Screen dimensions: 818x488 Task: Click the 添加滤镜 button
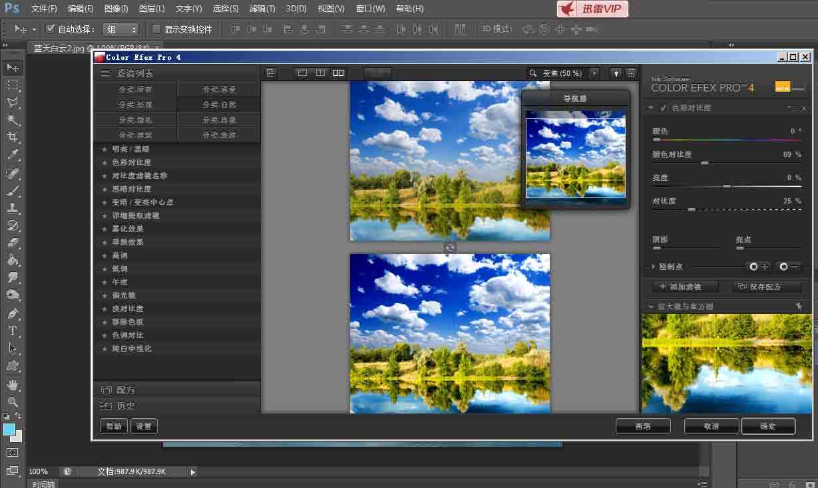click(x=685, y=287)
